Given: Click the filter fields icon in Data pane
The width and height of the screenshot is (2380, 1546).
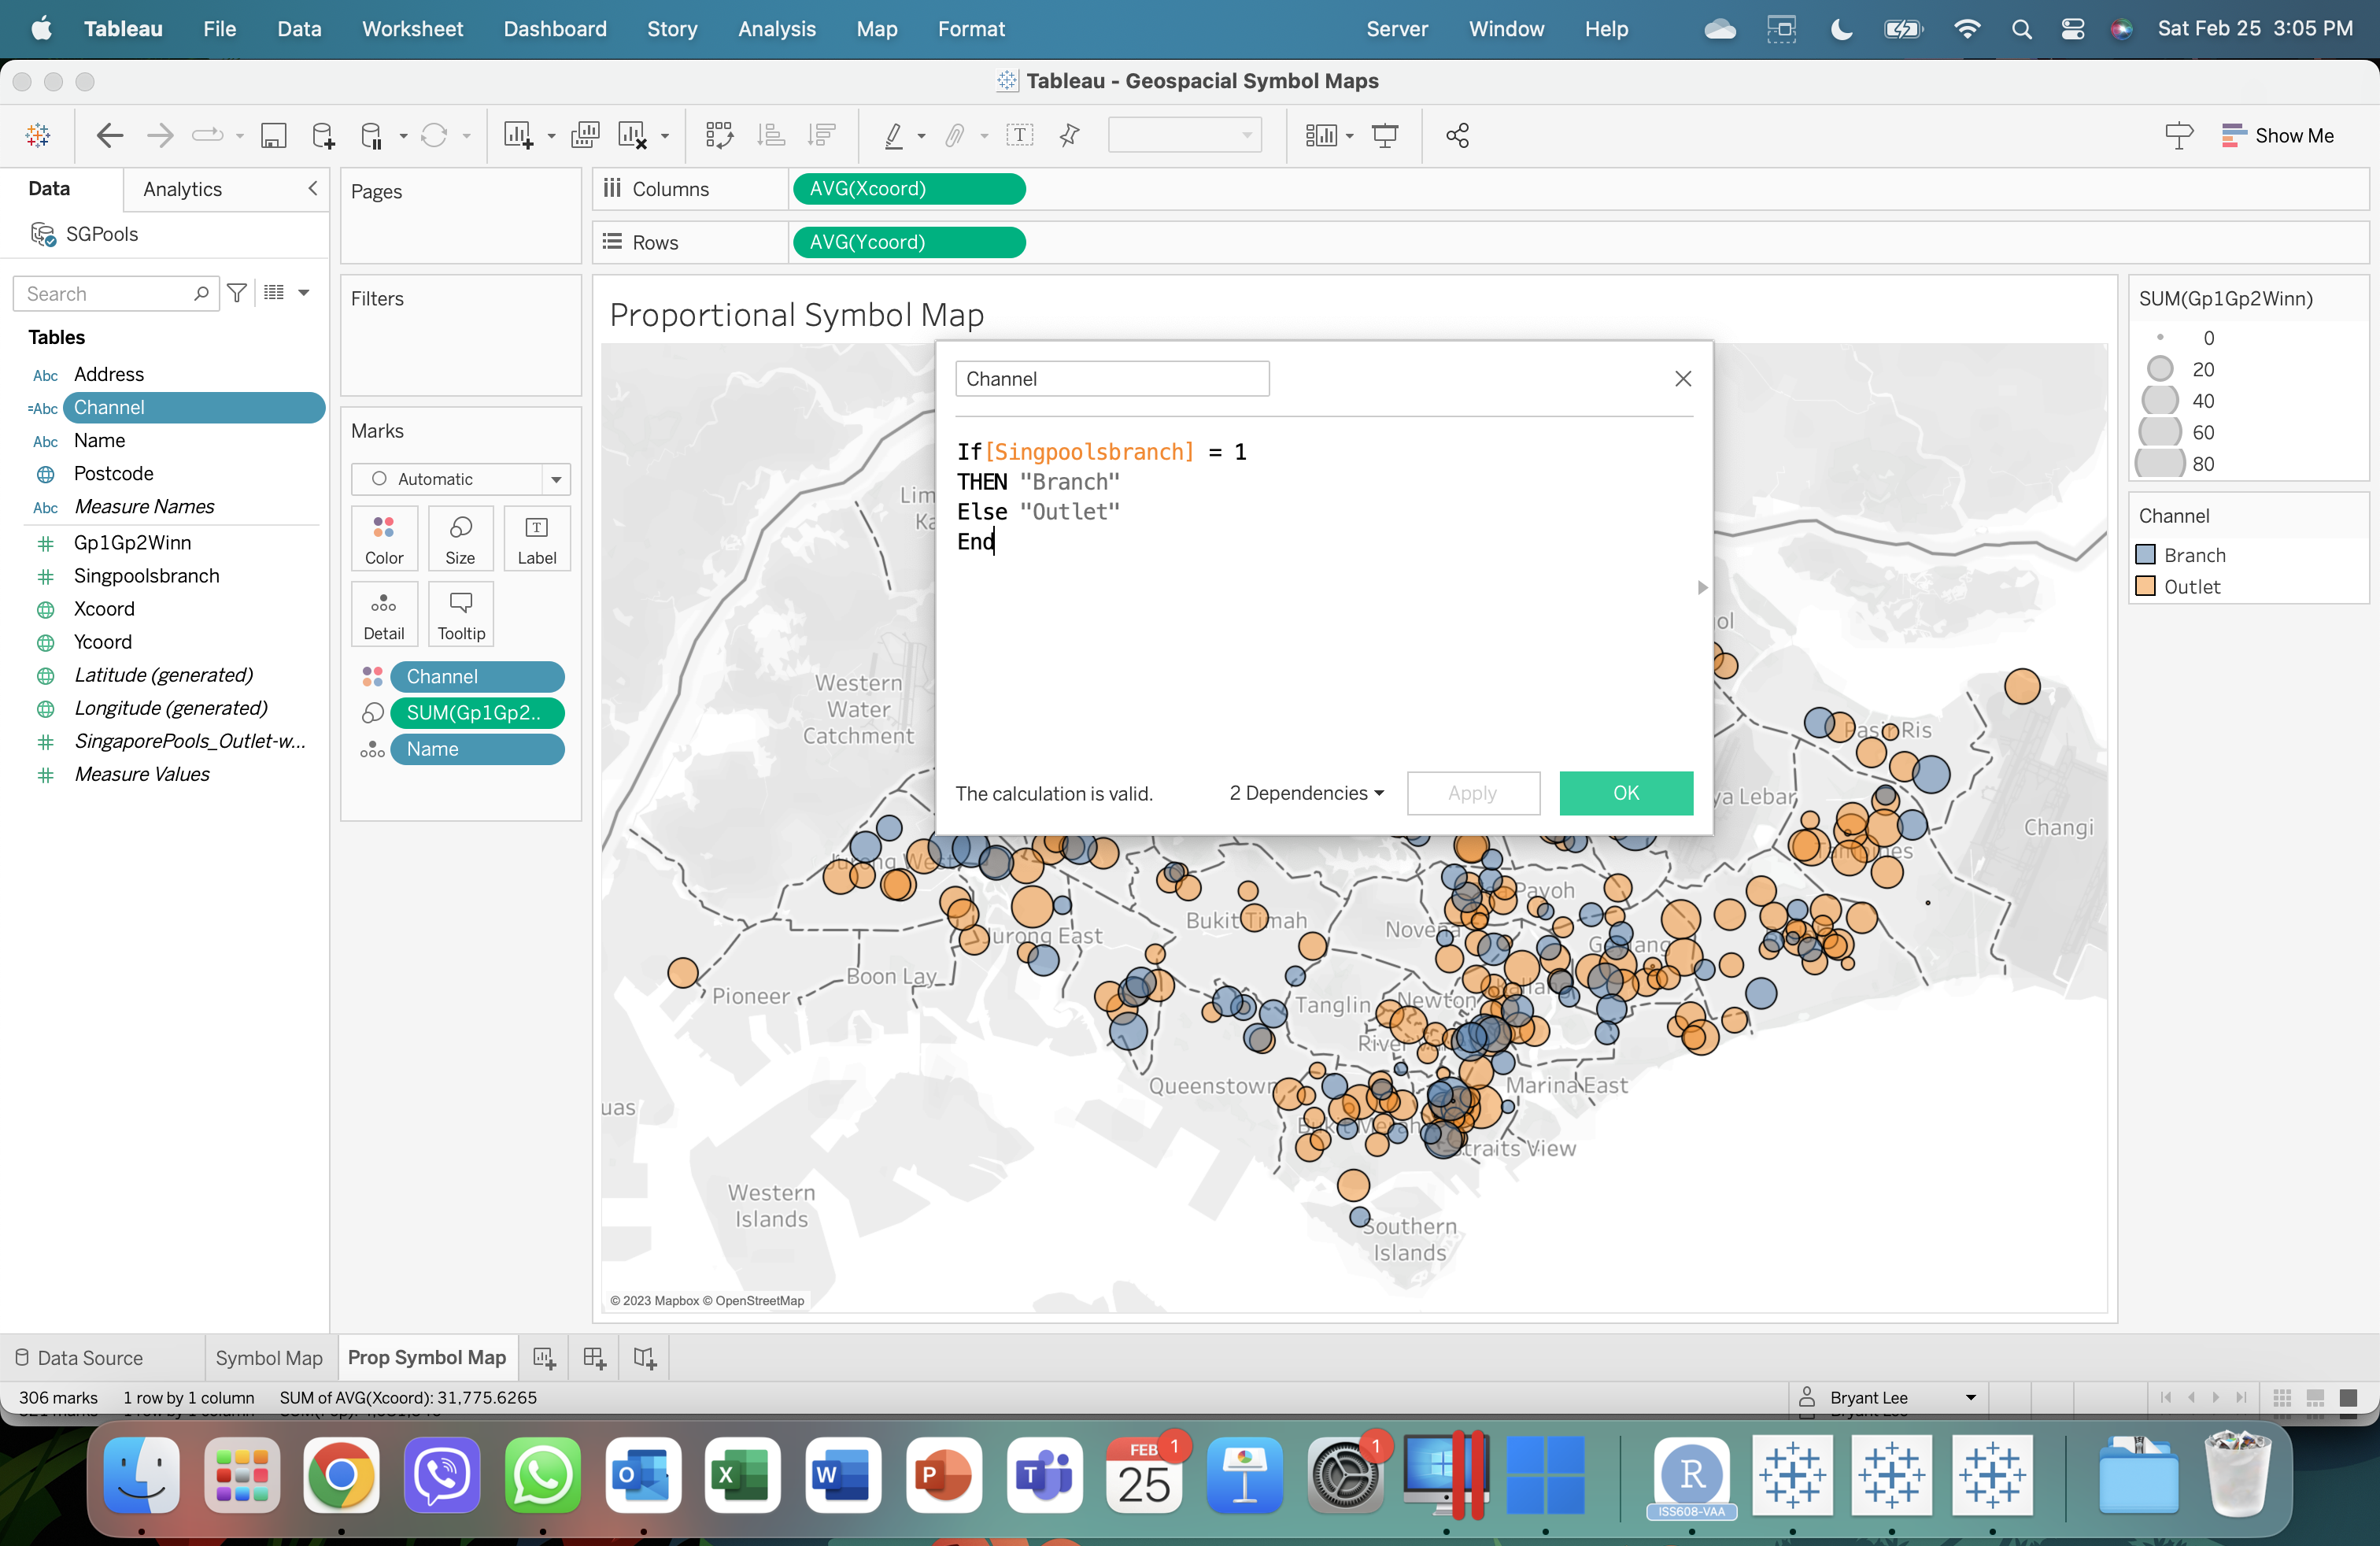Looking at the screenshot, I should point(237,293).
